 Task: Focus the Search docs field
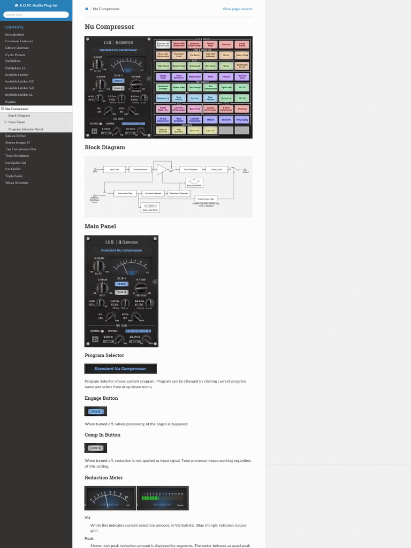[x=36, y=14]
